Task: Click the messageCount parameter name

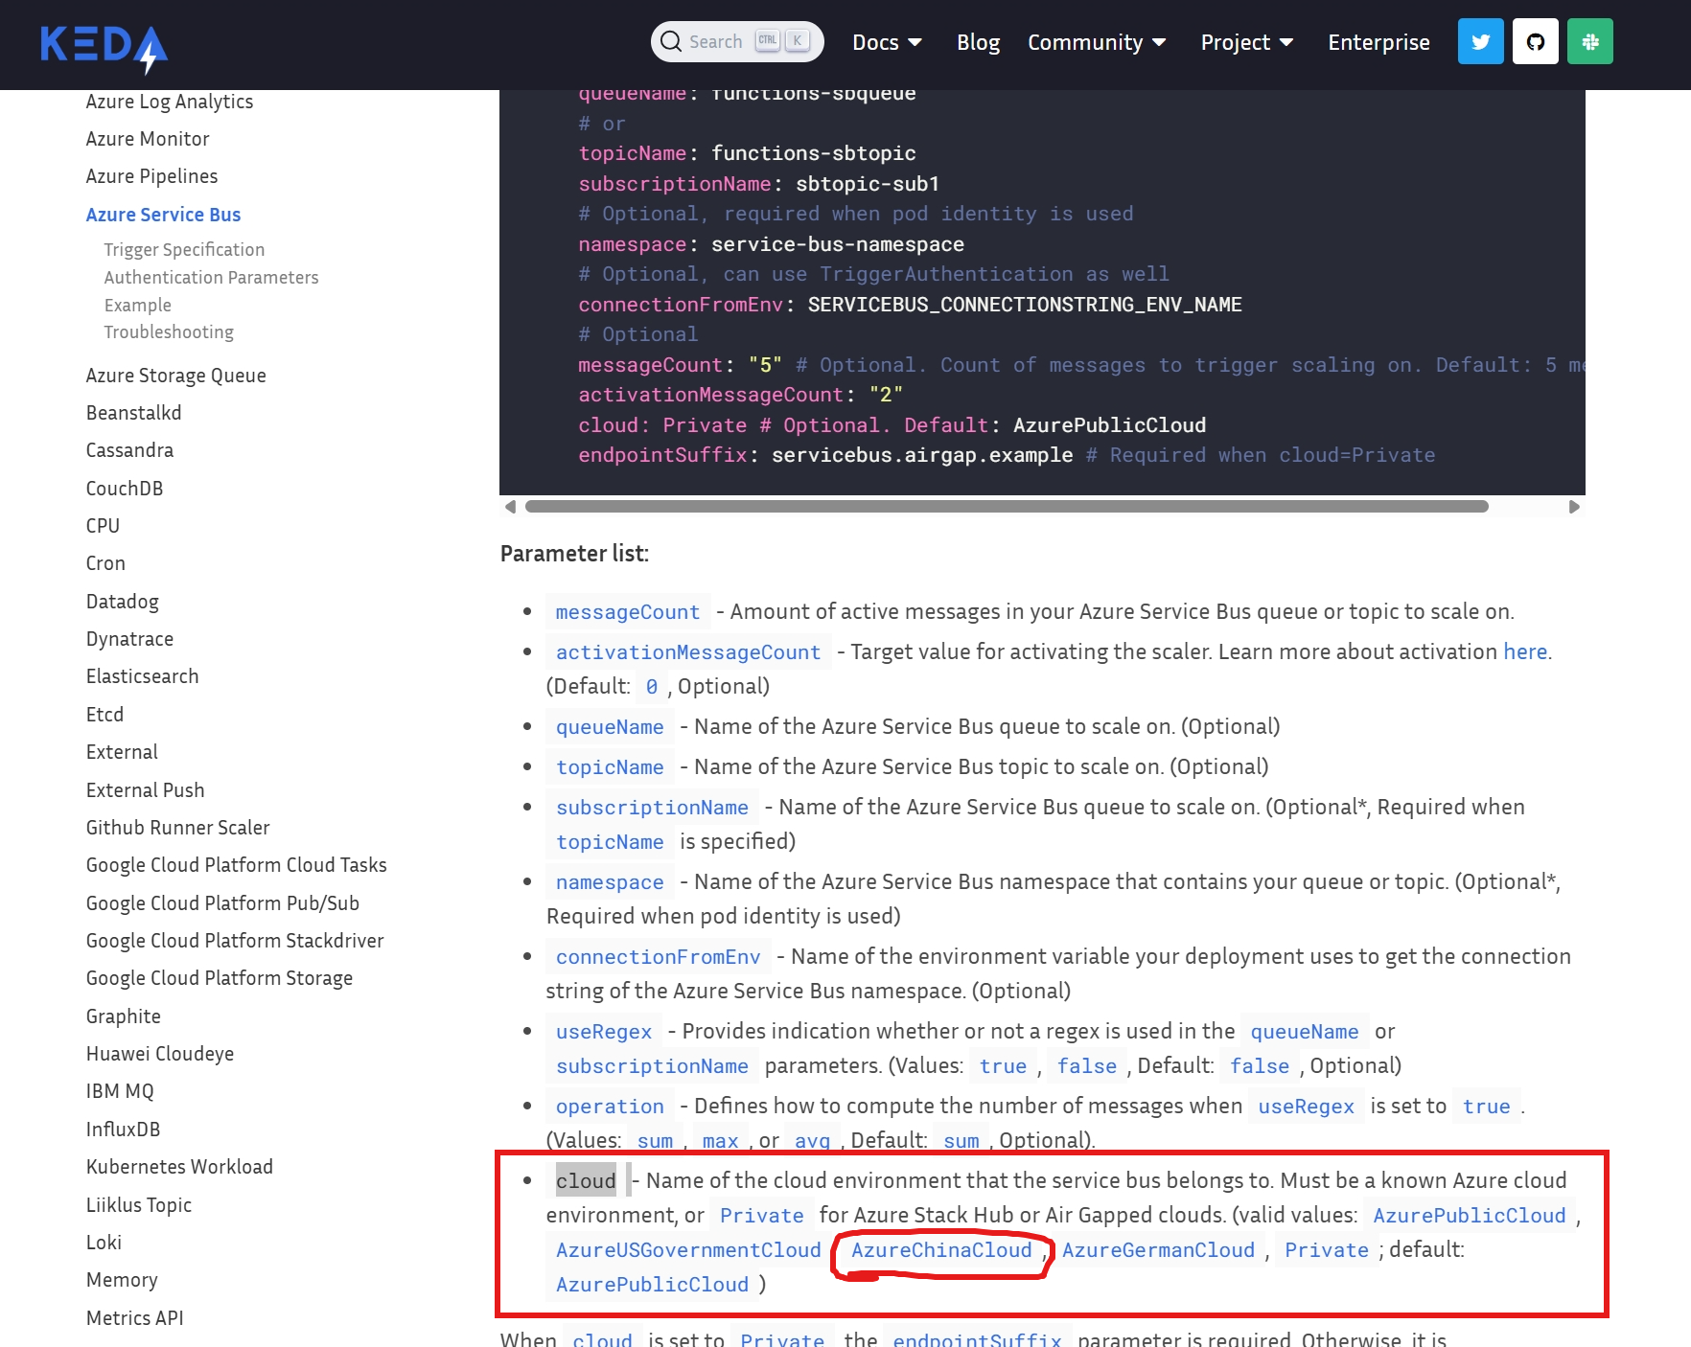Action: click(628, 612)
